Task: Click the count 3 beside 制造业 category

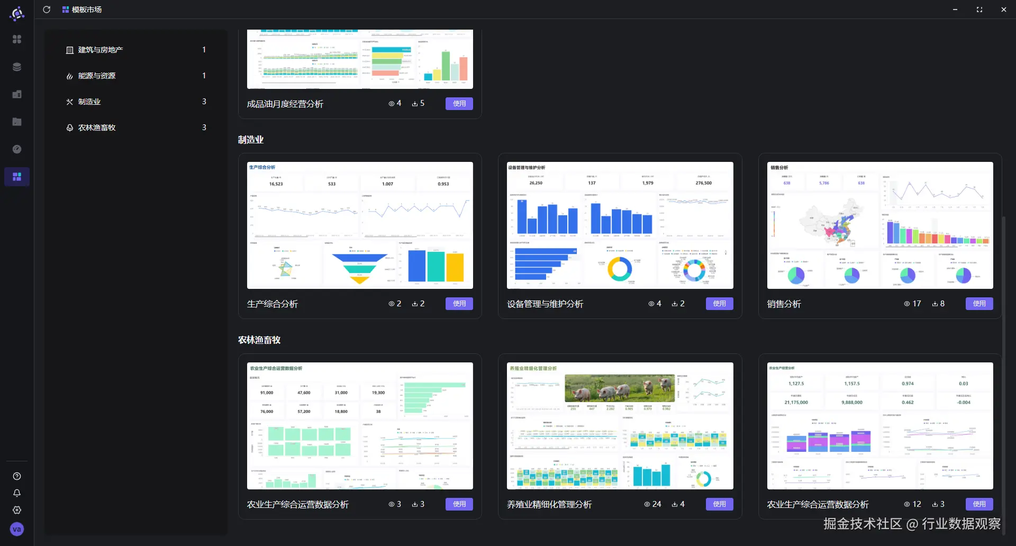Action: (x=204, y=102)
